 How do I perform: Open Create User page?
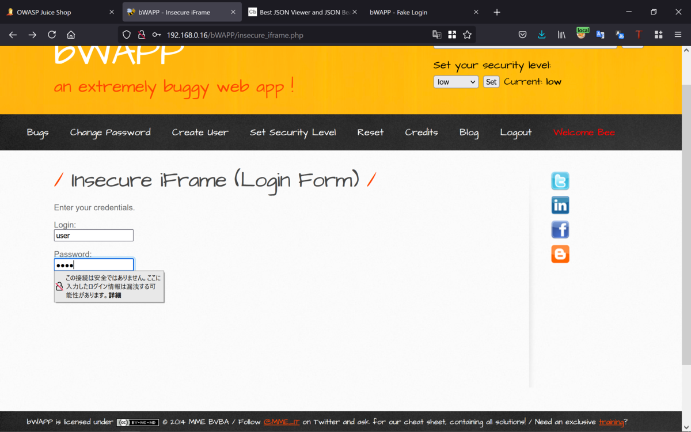coord(200,132)
